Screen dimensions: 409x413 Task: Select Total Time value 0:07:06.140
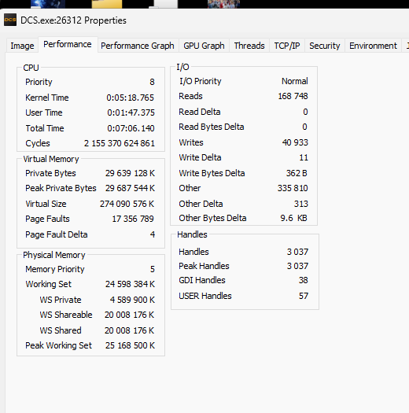[131, 128]
